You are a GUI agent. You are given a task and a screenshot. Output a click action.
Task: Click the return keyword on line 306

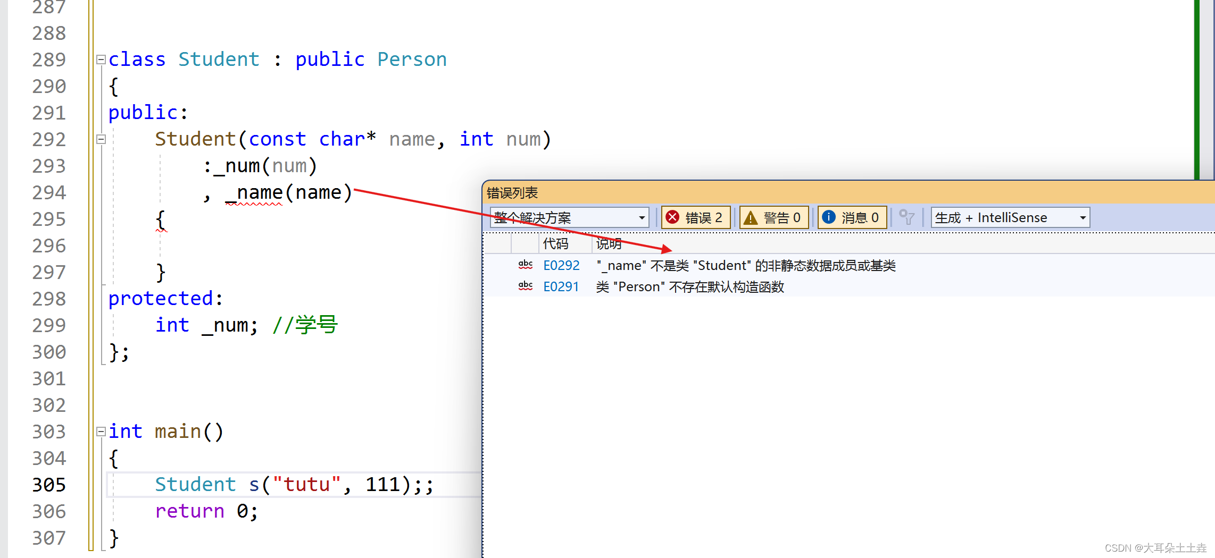(x=190, y=511)
